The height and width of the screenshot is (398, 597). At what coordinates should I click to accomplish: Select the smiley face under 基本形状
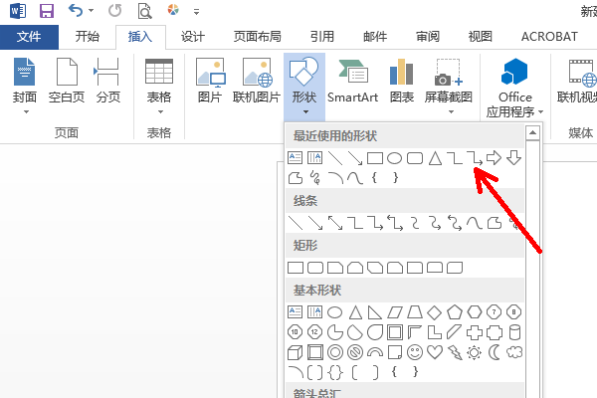tap(415, 352)
